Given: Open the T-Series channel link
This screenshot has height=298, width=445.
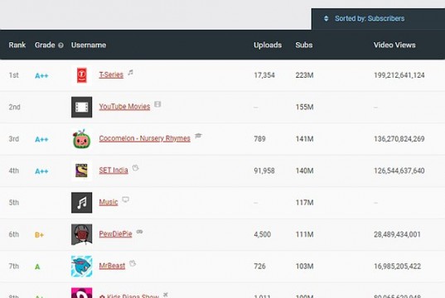Looking at the screenshot, I should click(111, 74).
